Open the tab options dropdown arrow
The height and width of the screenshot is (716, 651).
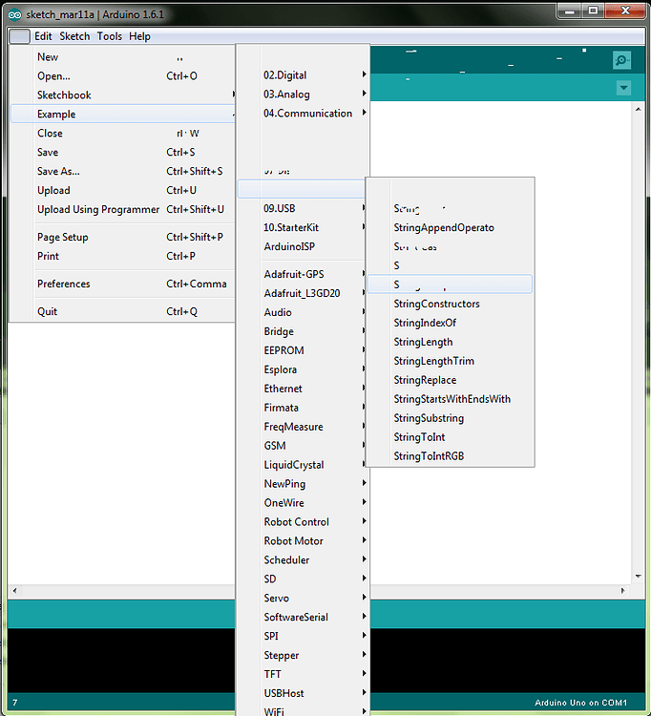pyautogui.click(x=623, y=88)
